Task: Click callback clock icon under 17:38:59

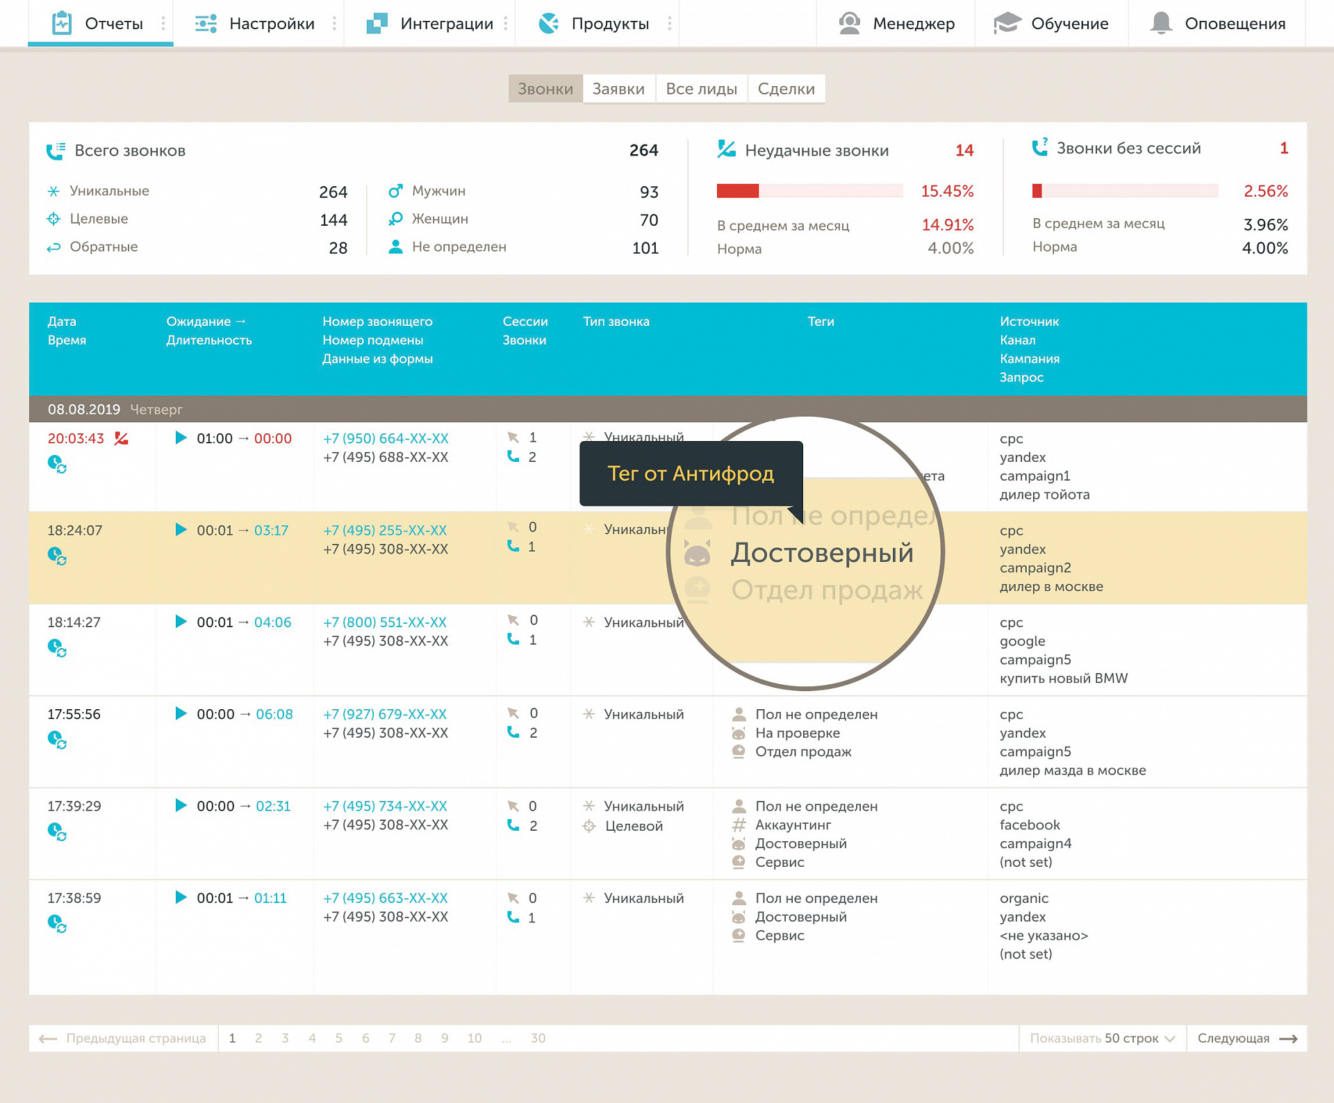Action: tap(57, 924)
